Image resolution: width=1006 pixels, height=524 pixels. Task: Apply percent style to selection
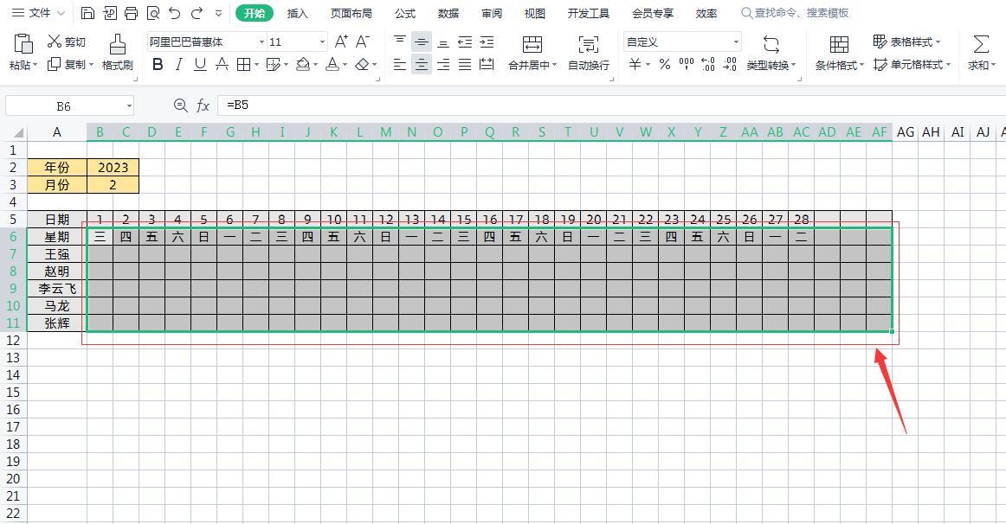pyautogui.click(x=663, y=64)
